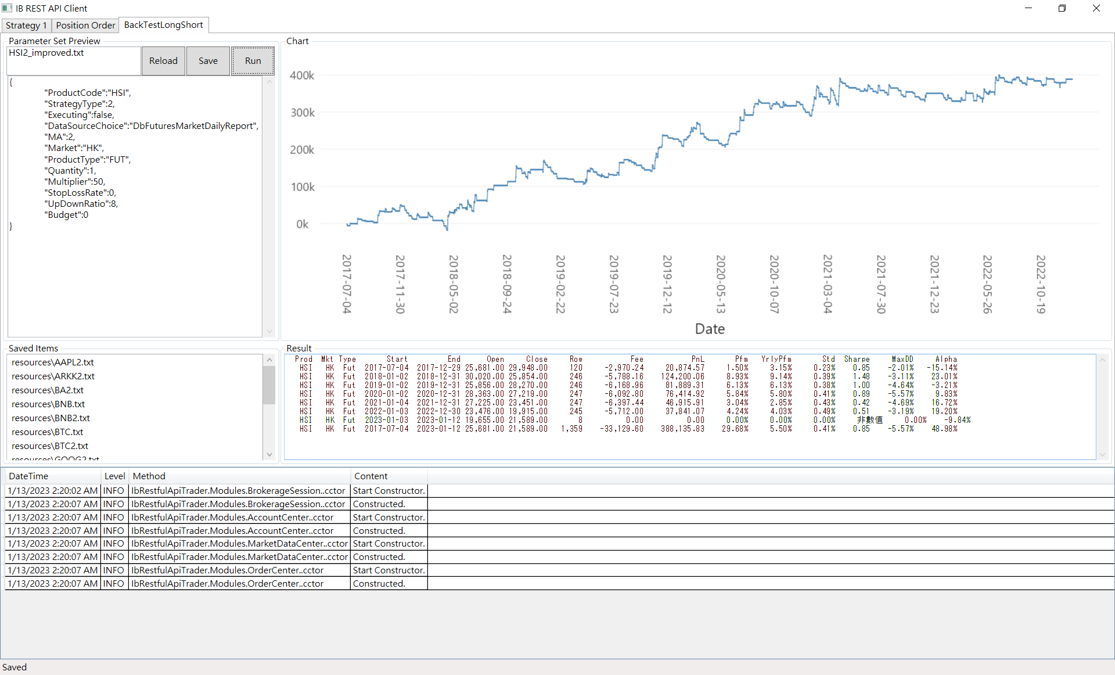1115x675 pixels.
Task: Select resources\BTC.txt in Saved Items
Action: pyautogui.click(x=48, y=432)
